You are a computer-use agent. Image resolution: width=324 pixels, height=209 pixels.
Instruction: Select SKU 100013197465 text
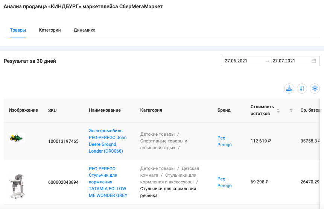point(63,141)
